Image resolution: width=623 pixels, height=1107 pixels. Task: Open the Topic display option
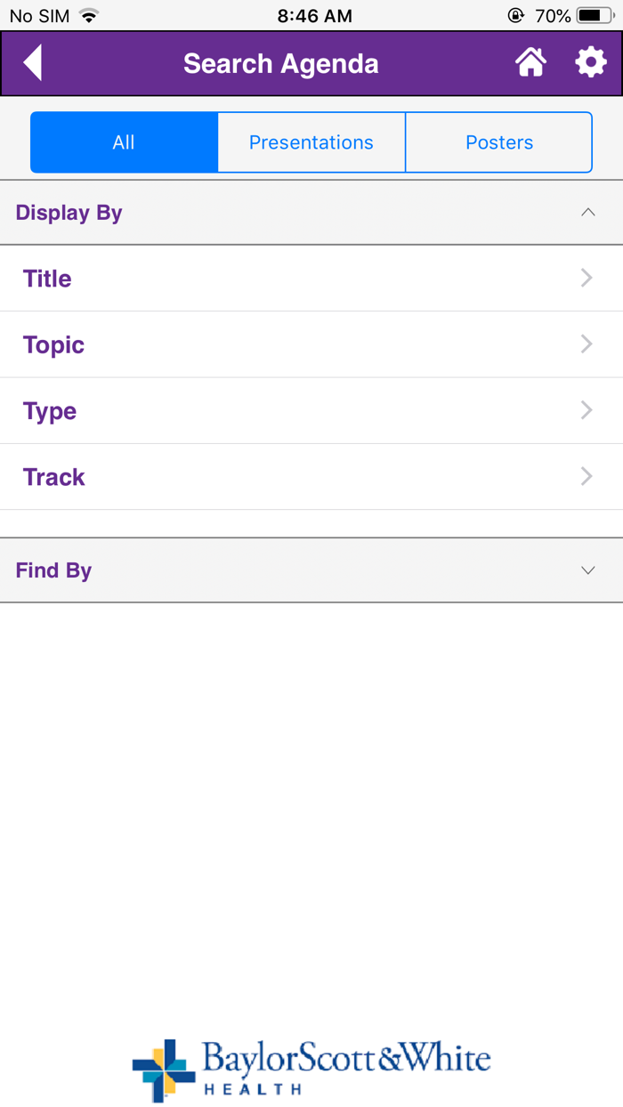point(54,344)
